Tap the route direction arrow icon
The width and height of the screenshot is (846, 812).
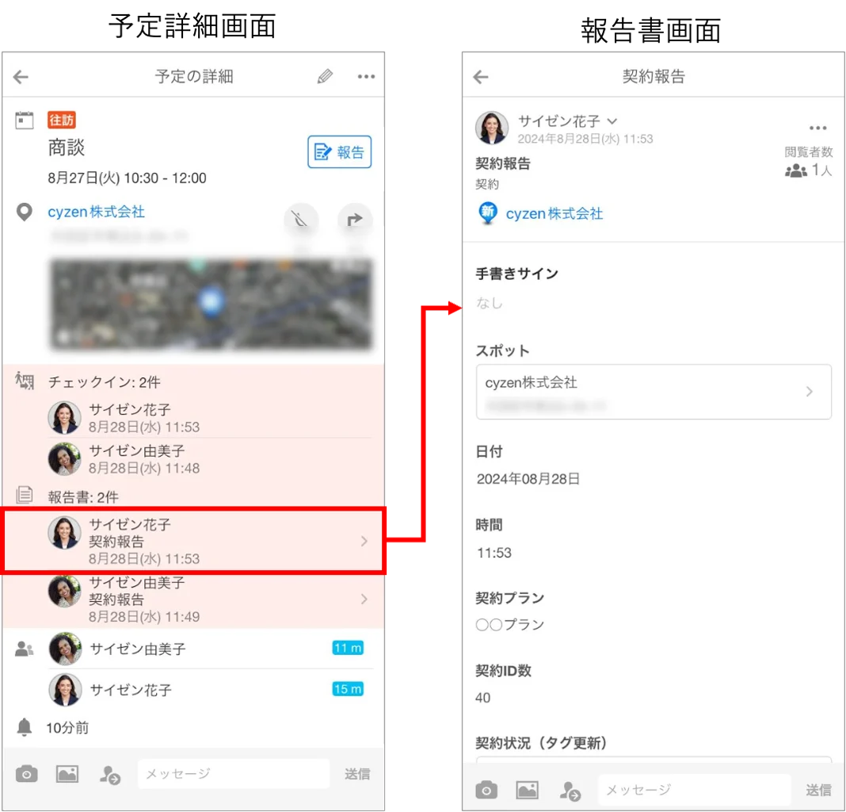tap(354, 220)
